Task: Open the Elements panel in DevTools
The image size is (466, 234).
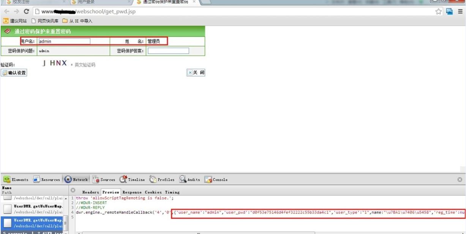Action: pos(16,180)
